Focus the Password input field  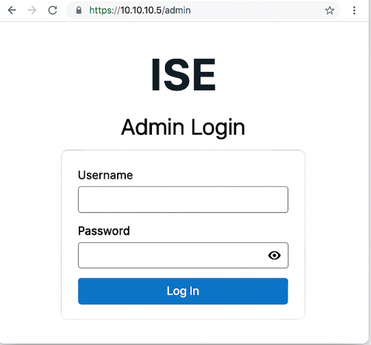(x=183, y=255)
